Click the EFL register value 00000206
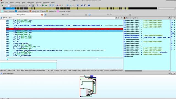This screenshot has height=99, width=176. tap(130, 56)
